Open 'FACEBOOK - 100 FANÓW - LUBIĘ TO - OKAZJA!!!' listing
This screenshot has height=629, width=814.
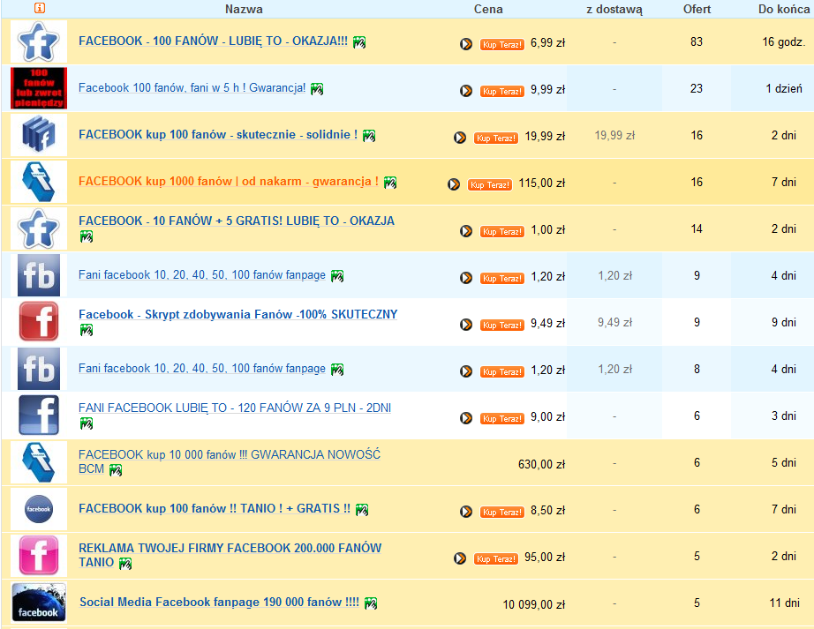click(213, 41)
